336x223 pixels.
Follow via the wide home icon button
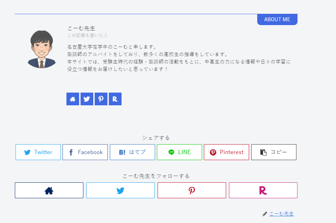tap(49, 190)
